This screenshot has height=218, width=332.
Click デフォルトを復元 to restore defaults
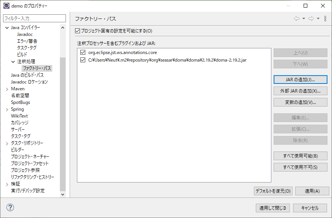(x=273, y=191)
